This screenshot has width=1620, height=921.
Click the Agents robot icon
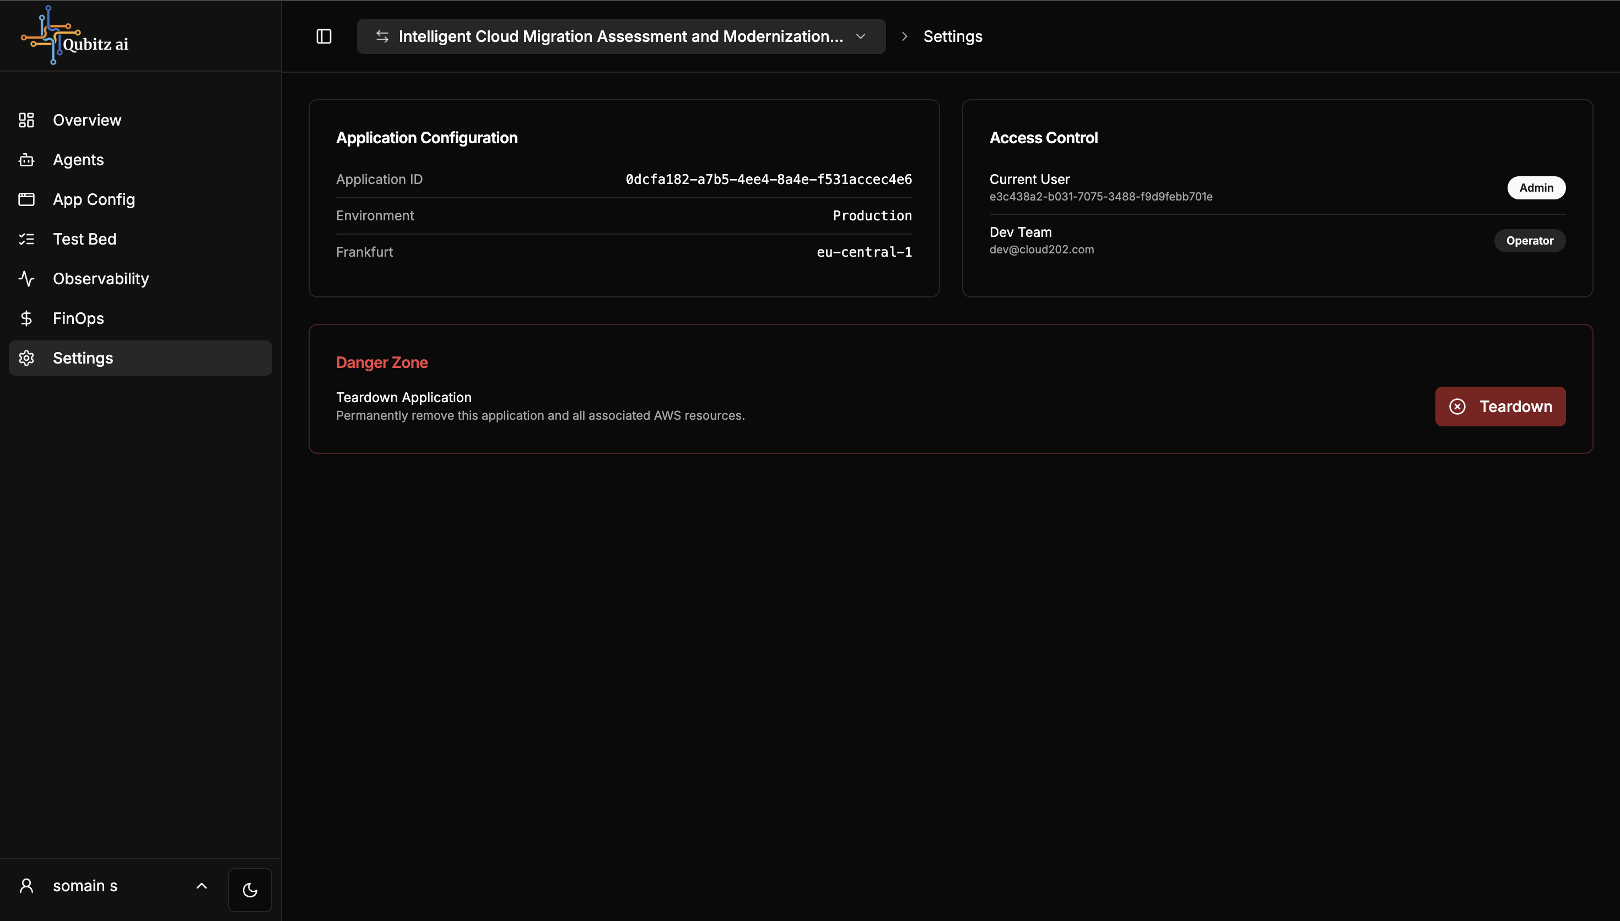pos(26,160)
